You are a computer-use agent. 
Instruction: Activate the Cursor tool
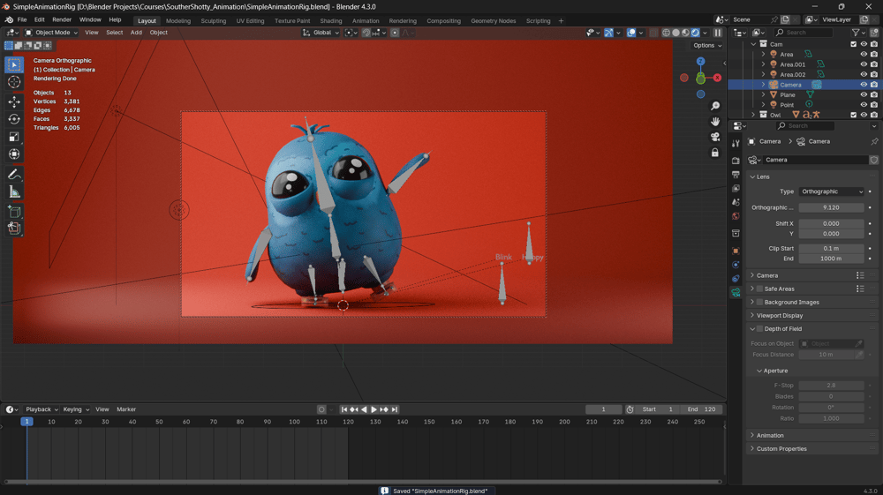[15, 82]
